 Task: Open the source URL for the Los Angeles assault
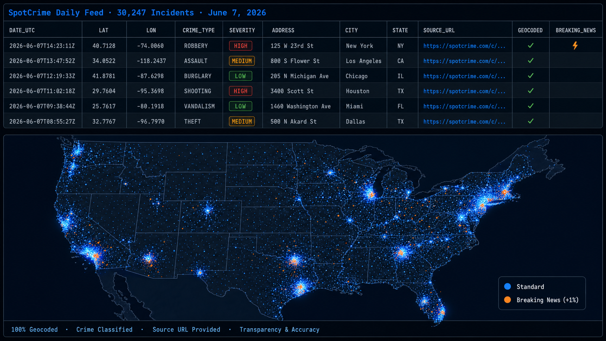[x=464, y=61]
